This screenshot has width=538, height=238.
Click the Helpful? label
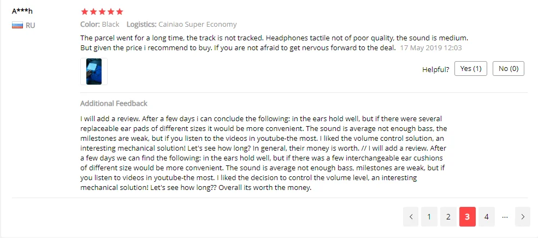coord(436,70)
